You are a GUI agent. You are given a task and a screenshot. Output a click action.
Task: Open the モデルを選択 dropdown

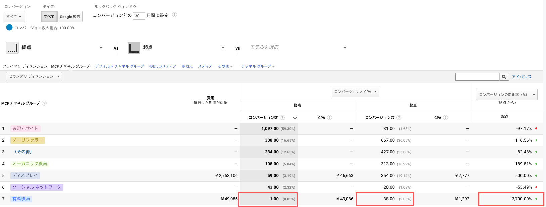click(x=298, y=48)
